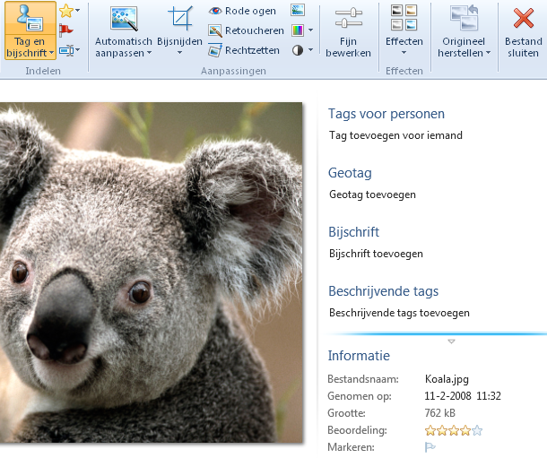Toggle the Markeren flag icon

click(x=430, y=447)
